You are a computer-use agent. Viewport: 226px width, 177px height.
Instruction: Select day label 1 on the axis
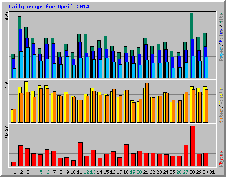click(x=15, y=172)
